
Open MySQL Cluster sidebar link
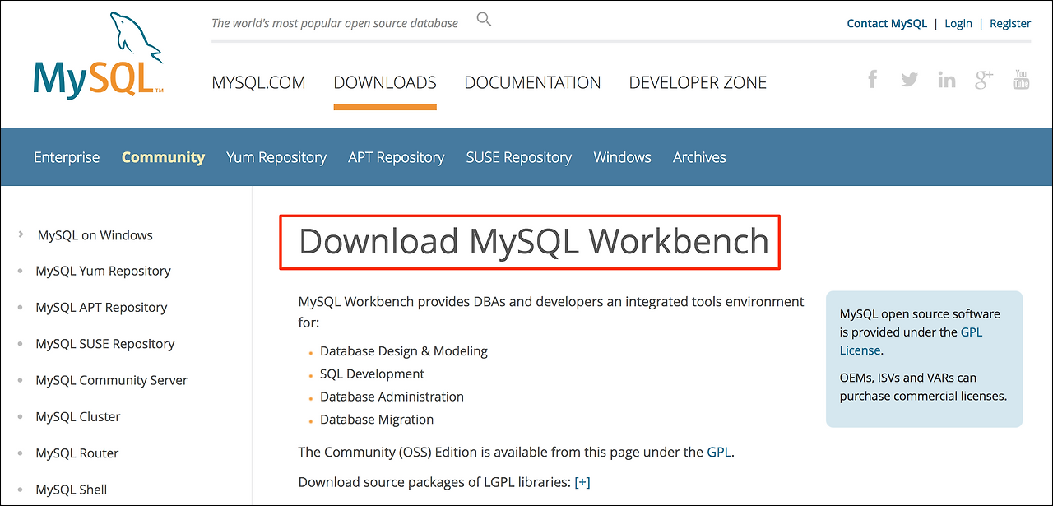tap(78, 416)
